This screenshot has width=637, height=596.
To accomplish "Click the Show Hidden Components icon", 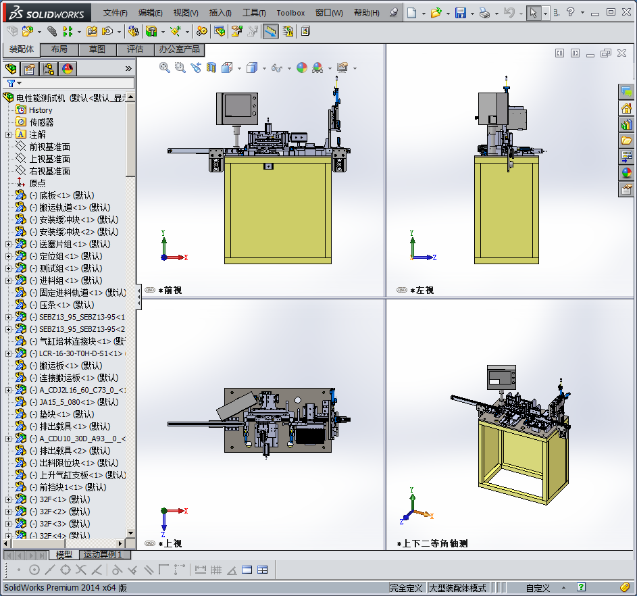I will coord(134,31).
